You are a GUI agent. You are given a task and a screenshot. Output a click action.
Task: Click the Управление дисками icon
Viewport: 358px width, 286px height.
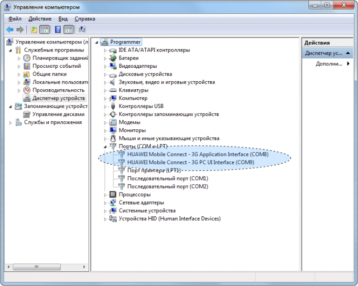[27, 114]
